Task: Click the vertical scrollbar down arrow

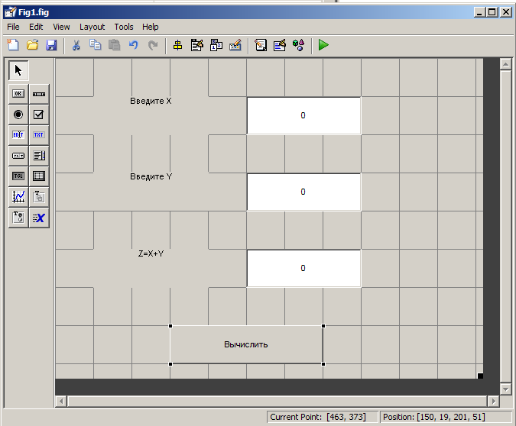Action: tap(505, 390)
